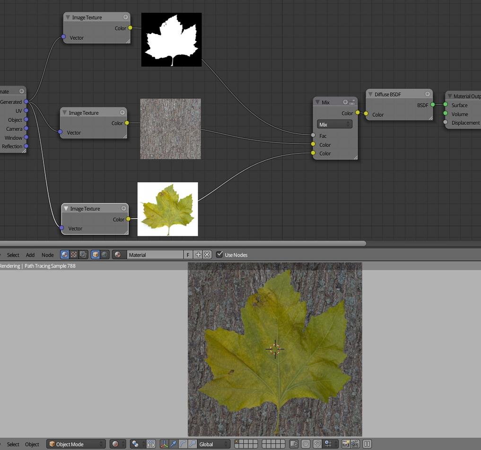This screenshot has height=450, width=481.
Task: Open the Select menu in 3D viewport
Action: (x=13, y=444)
